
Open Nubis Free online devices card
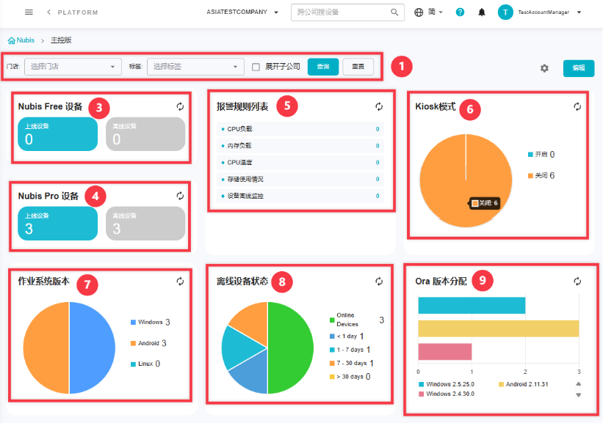click(x=58, y=134)
